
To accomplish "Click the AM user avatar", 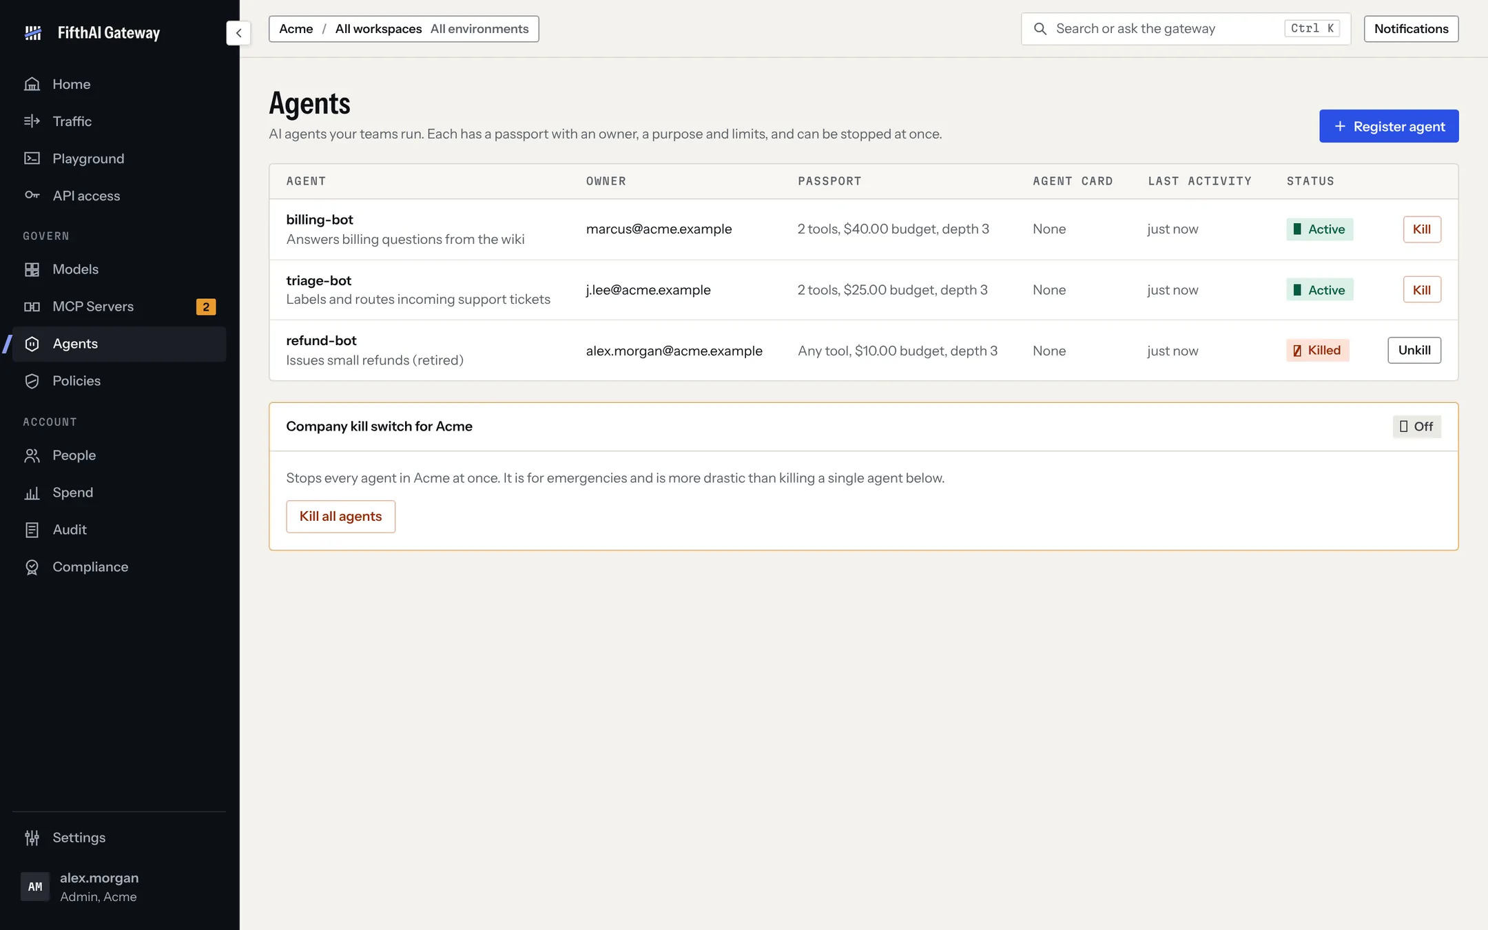I will tap(35, 887).
